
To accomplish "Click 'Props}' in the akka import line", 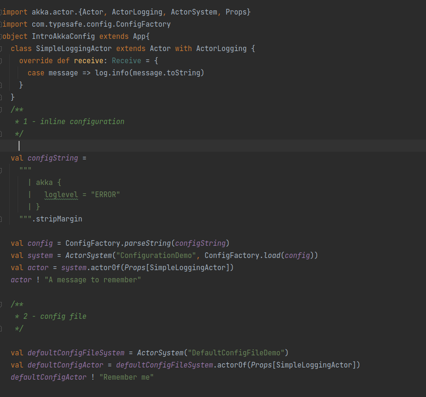I will pos(238,12).
